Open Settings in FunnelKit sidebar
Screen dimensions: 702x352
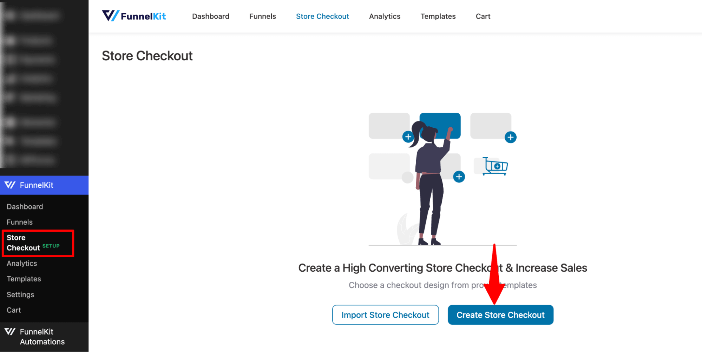point(20,294)
